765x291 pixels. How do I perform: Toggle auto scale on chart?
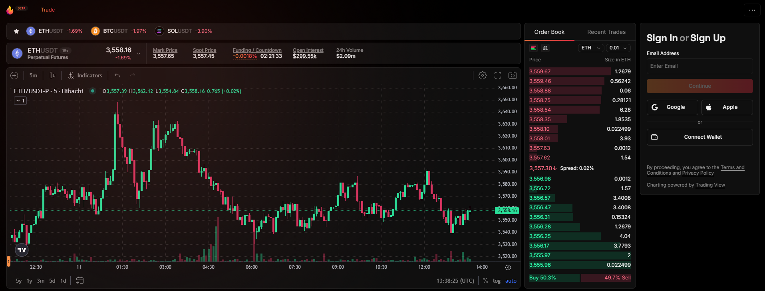point(511,281)
